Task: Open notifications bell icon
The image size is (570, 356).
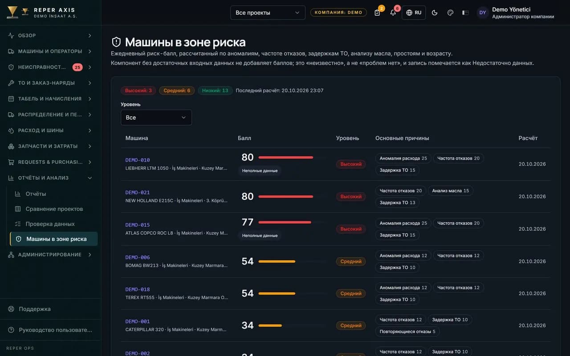Action: click(393, 12)
